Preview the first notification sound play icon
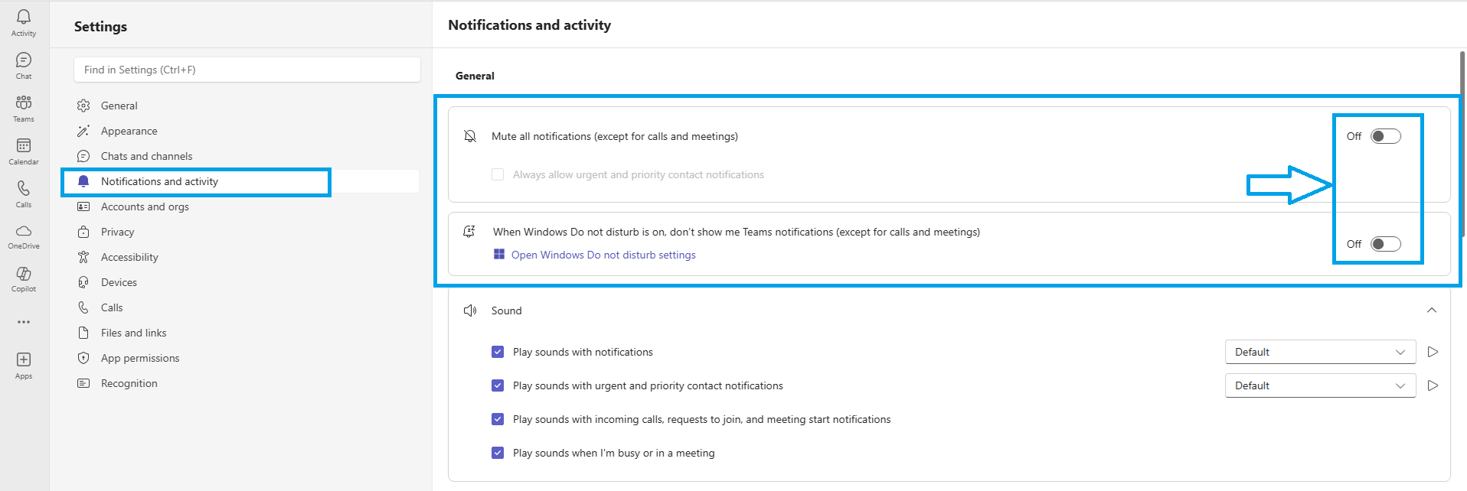The width and height of the screenshot is (1467, 491). (1433, 352)
